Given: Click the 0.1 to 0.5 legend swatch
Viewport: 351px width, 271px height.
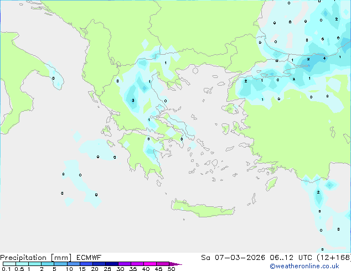Looking at the screenshot, I should point(9,264).
